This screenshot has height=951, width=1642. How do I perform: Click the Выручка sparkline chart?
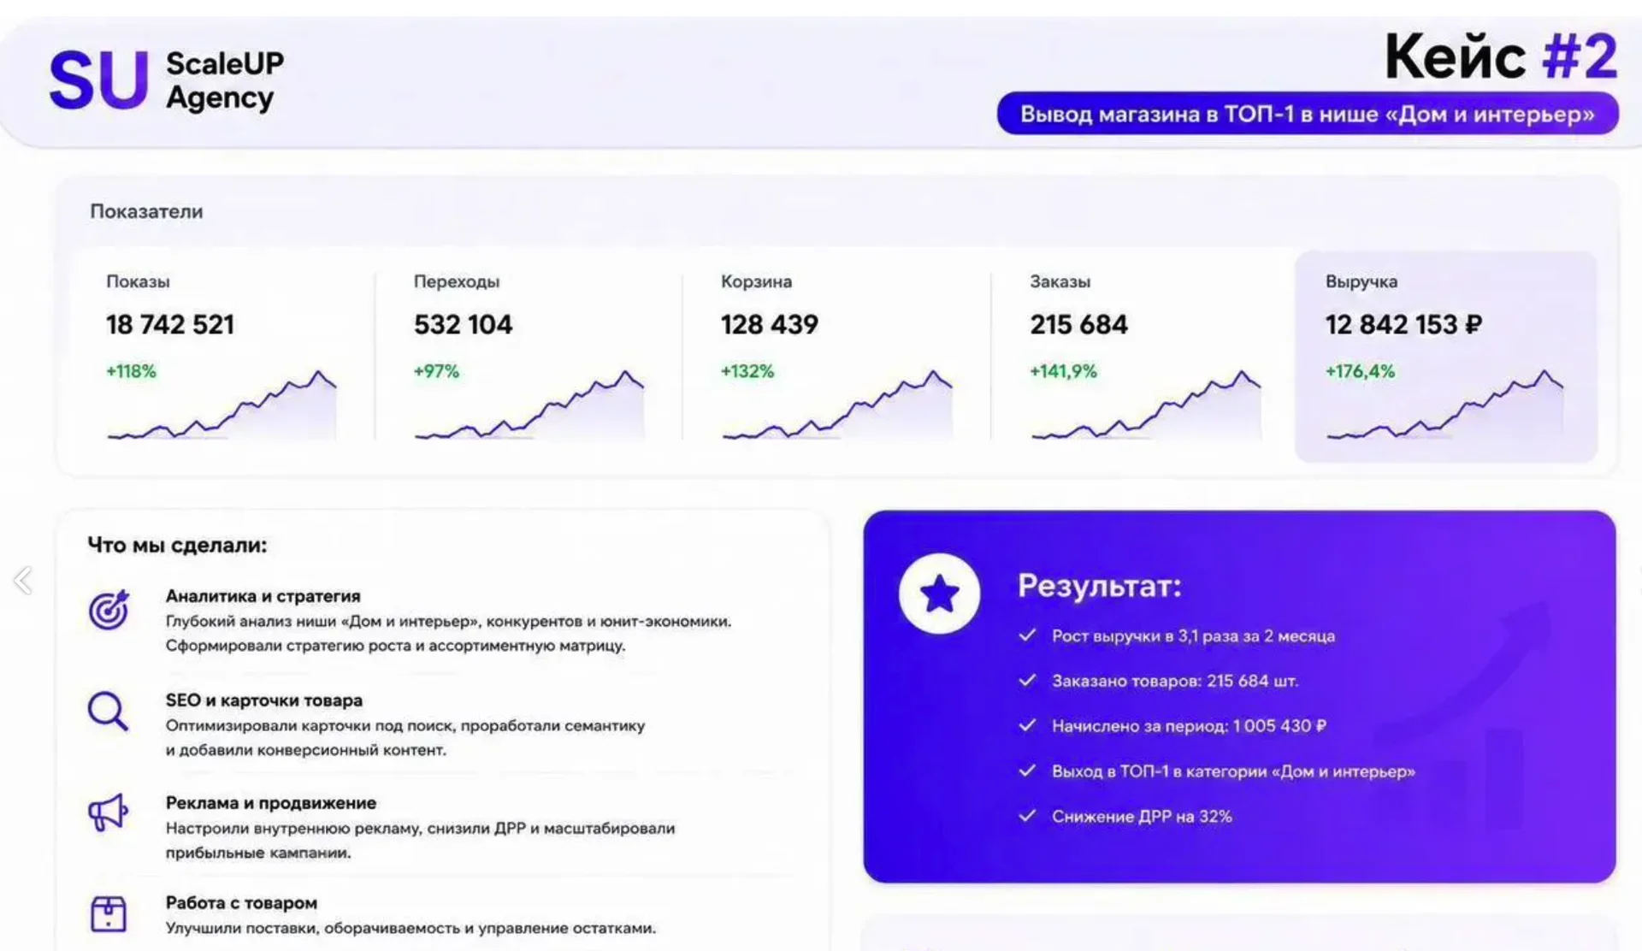point(1445,405)
